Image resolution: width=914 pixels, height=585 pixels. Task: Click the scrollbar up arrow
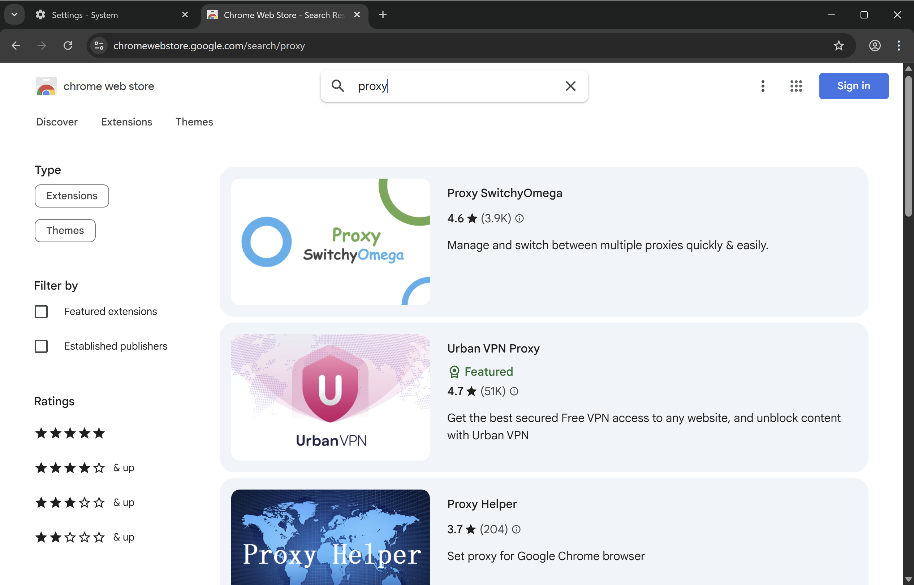coord(908,68)
